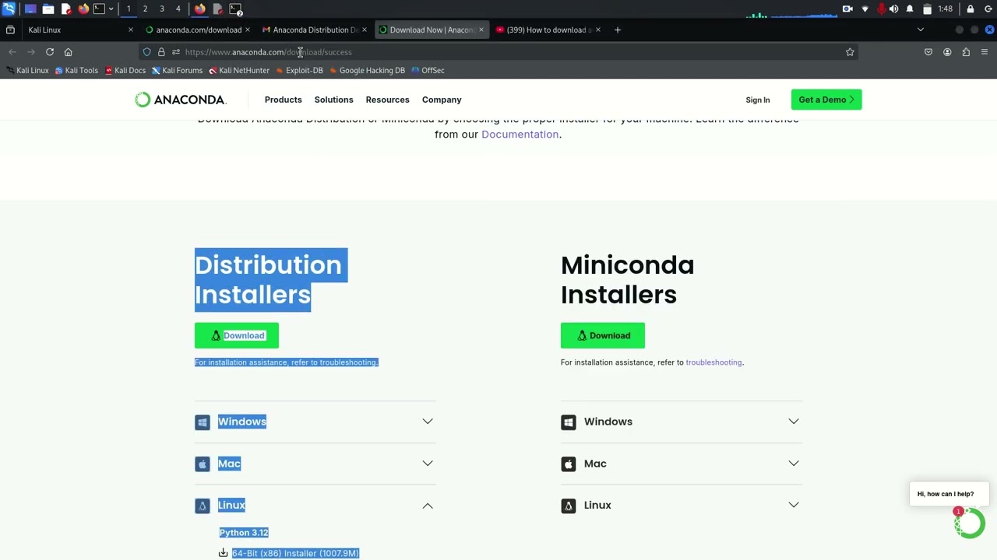This screenshot has width=997, height=560.
Task: Open the Google Hacking DB bookmark
Action: click(367, 70)
